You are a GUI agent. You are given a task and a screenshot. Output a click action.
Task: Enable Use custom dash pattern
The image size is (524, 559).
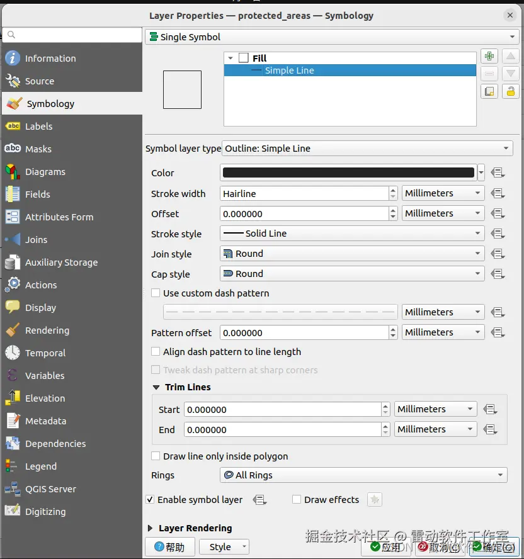click(156, 293)
